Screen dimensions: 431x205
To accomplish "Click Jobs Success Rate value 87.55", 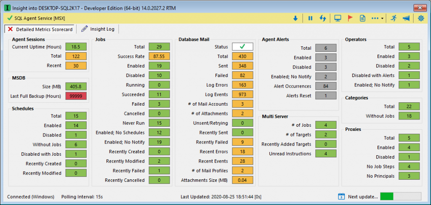I will 159,56.
